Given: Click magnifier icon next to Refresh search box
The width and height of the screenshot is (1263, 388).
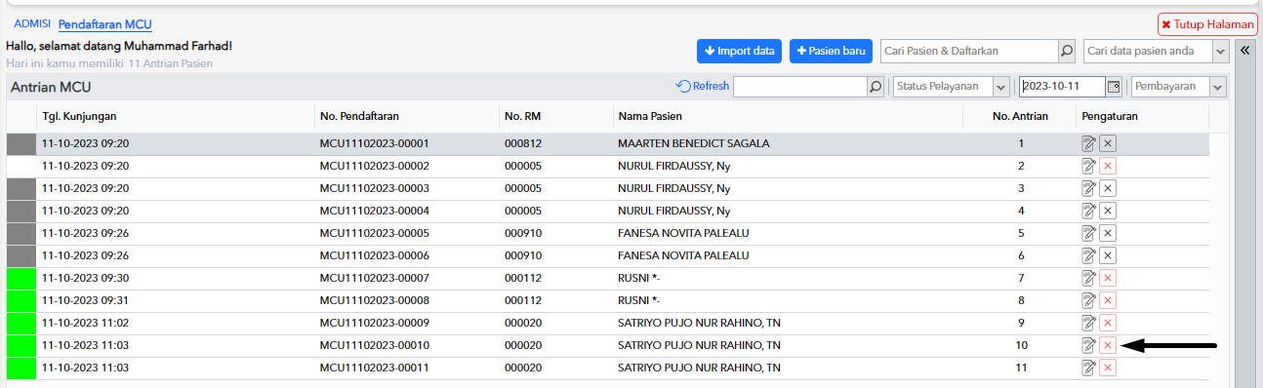Looking at the screenshot, I should click(x=876, y=87).
